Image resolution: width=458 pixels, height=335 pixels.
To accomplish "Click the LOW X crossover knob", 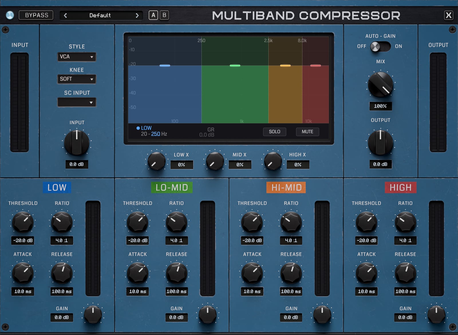I will pyautogui.click(x=156, y=161).
